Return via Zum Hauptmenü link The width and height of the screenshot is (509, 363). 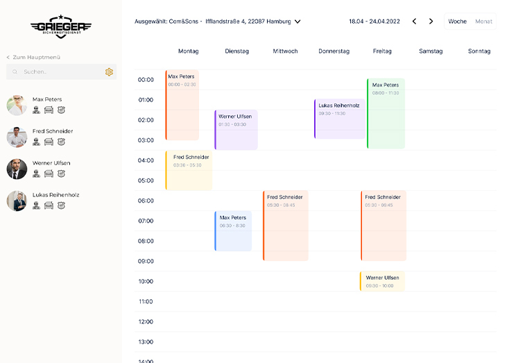point(33,57)
